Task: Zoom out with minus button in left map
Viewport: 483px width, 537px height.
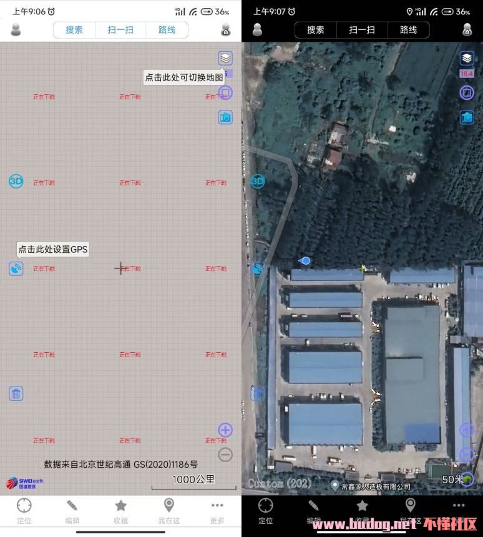Action: coord(225,455)
